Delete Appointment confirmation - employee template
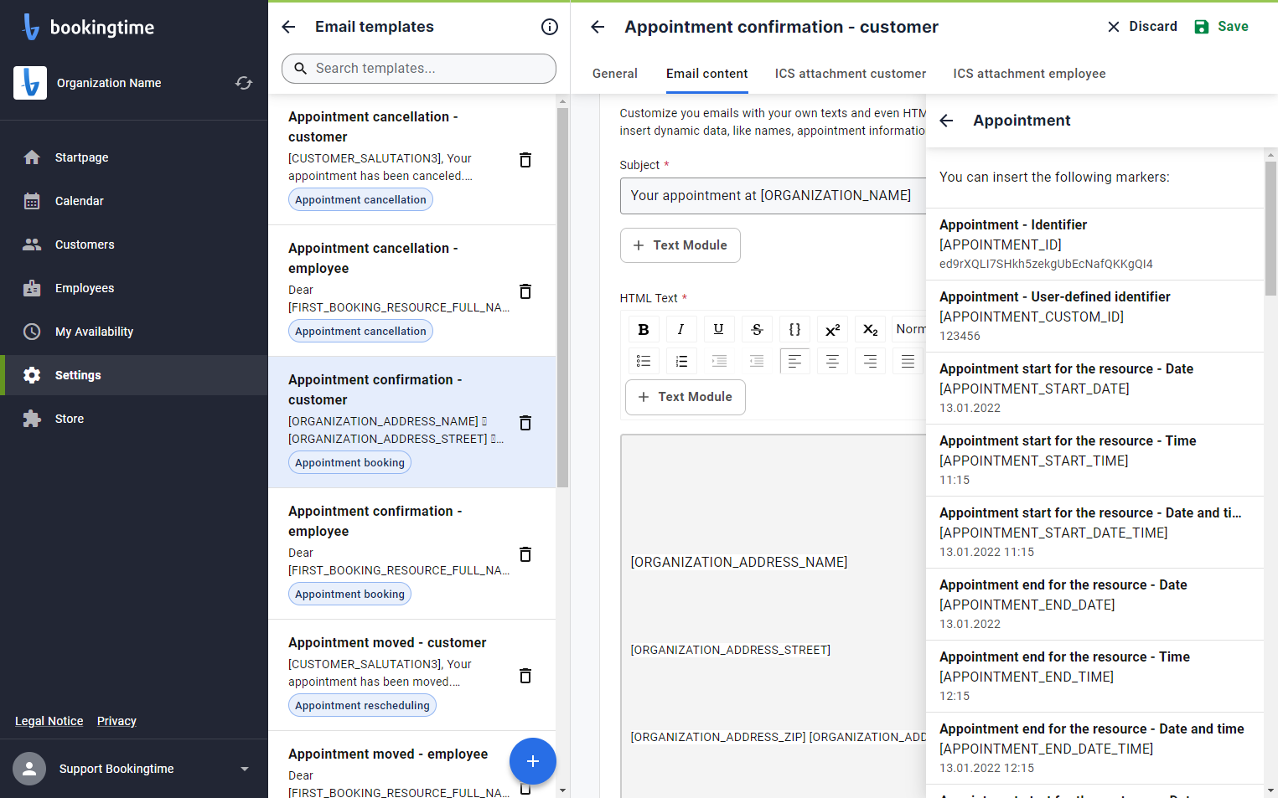 [525, 554]
